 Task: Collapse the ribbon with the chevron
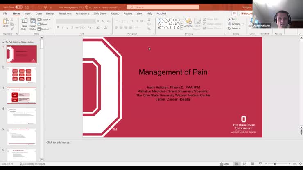coord(300,34)
